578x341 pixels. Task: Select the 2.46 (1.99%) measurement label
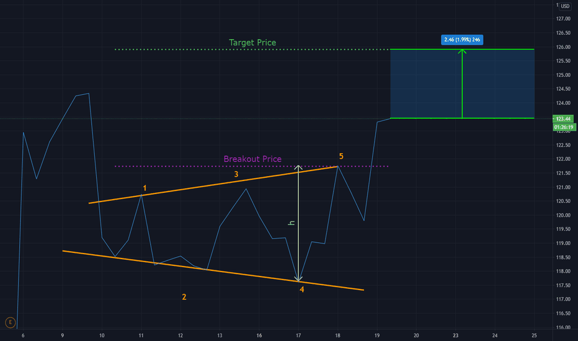[462, 40]
